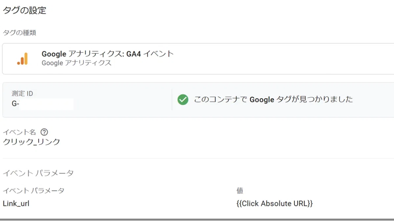
Task: Click the クリック_リンク event name value
Action: (32, 142)
